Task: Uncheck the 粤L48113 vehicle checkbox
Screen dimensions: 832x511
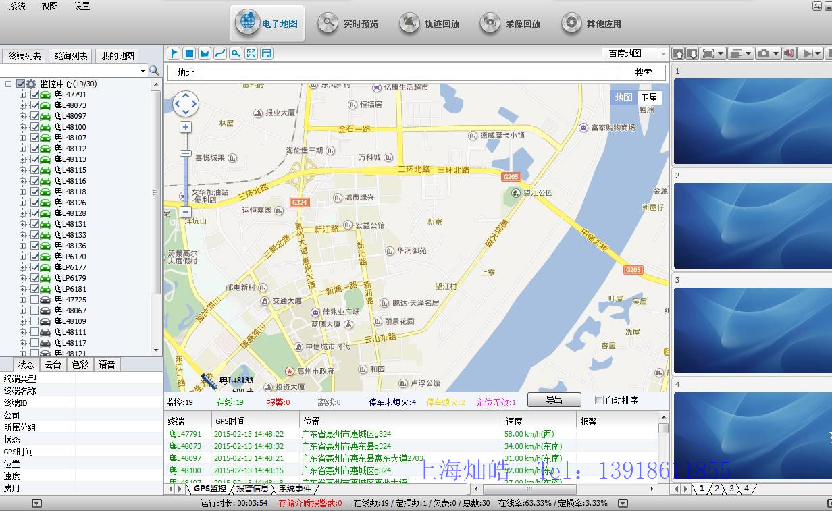Action: click(35, 159)
